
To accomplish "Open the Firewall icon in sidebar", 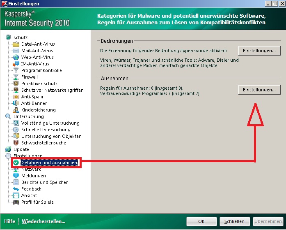I will click(x=16, y=77).
